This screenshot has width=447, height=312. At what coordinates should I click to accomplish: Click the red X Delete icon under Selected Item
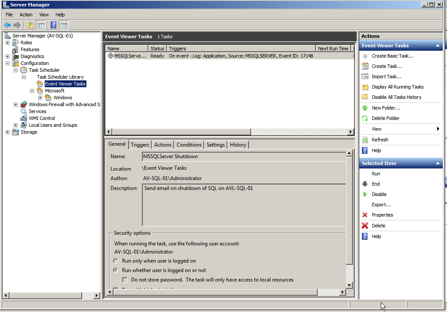[x=365, y=226]
